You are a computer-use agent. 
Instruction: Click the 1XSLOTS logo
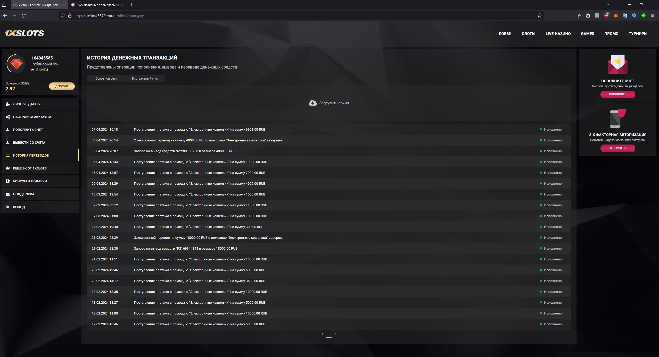point(25,33)
